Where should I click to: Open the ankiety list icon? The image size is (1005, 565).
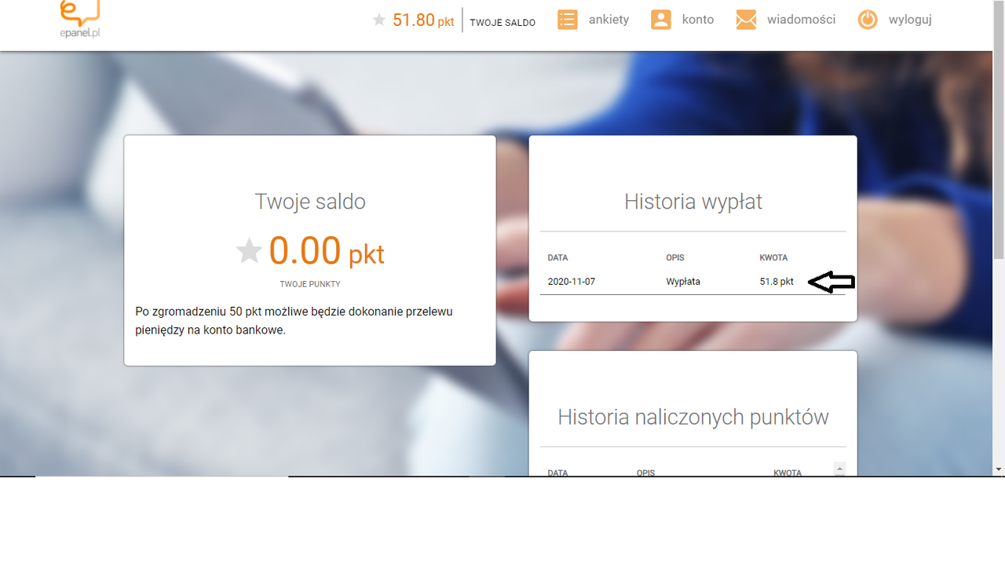568,20
